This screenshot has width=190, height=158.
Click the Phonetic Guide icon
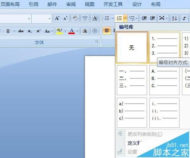pyautogui.click(x=85, y=18)
